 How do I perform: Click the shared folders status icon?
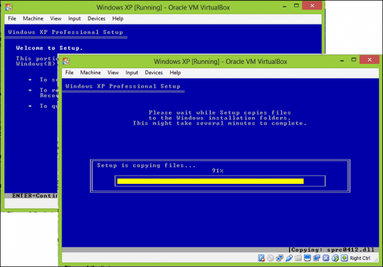pos(298,258)
